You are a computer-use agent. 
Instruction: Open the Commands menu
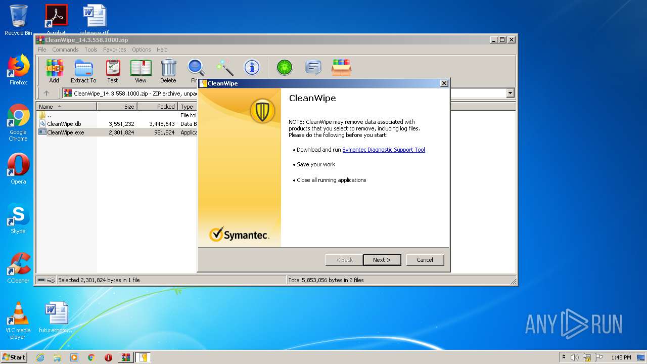tap(65, 50)
